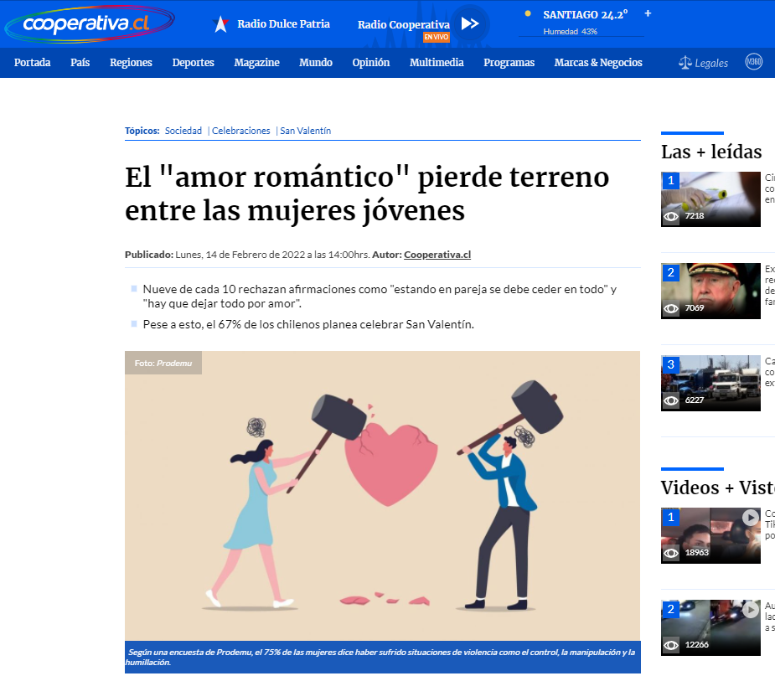This screenshot has height=676, width=775.
Task: Go to the Multimedia section
Action: tap(437, 63)
